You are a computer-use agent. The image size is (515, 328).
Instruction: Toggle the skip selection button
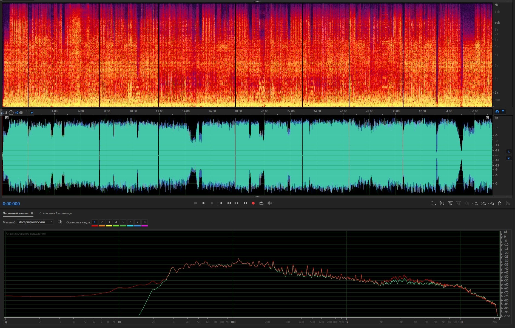(270, 203)
